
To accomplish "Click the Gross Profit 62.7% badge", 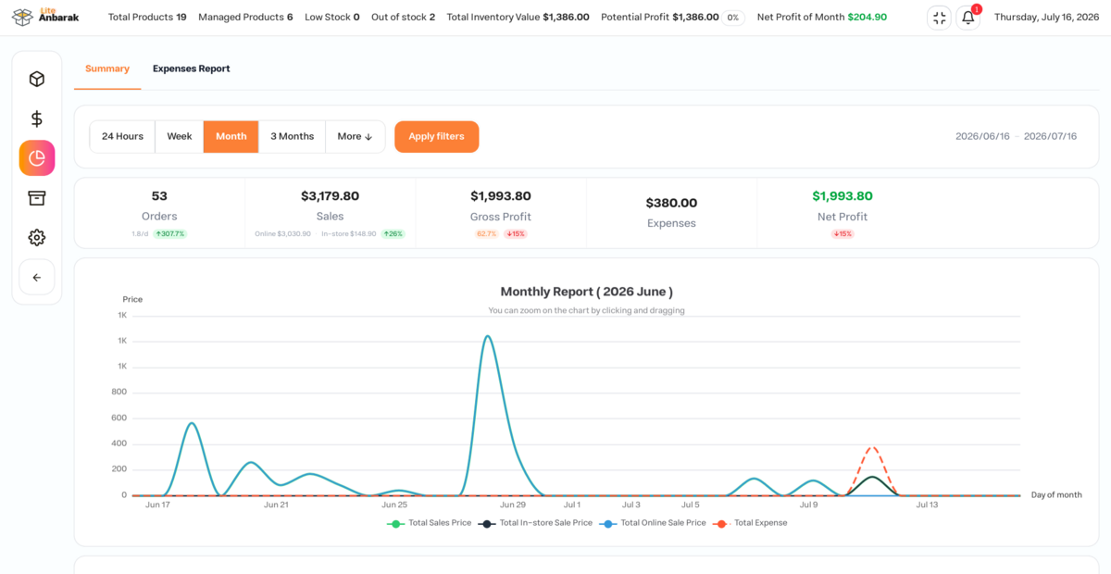I will tap(487, 234).
